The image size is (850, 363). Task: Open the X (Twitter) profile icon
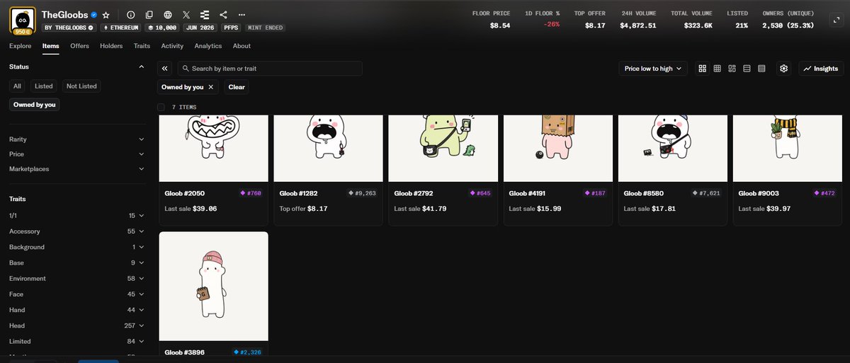click(186, 14)
